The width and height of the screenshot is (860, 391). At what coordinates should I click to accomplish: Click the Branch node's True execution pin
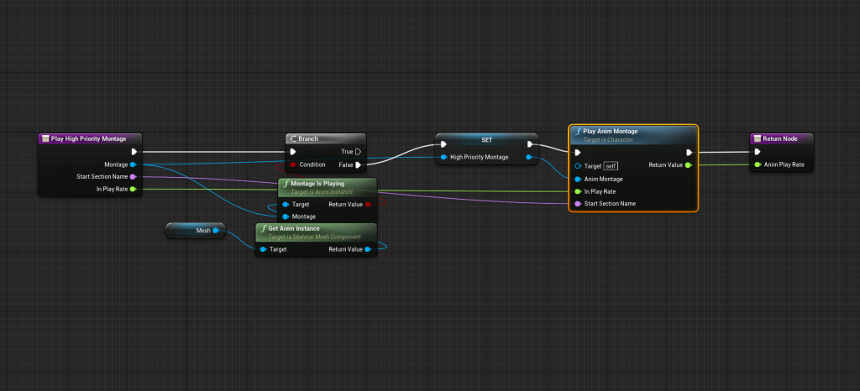click(358, 152)
